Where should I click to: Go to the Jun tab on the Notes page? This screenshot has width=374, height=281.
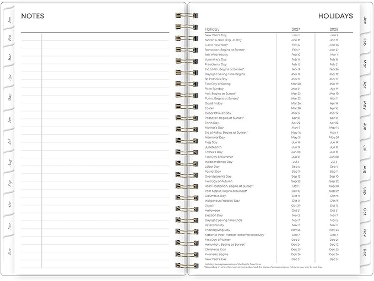coord(9,120)
